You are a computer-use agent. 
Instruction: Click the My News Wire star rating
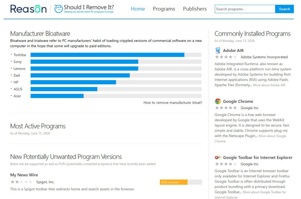(21, 182)
